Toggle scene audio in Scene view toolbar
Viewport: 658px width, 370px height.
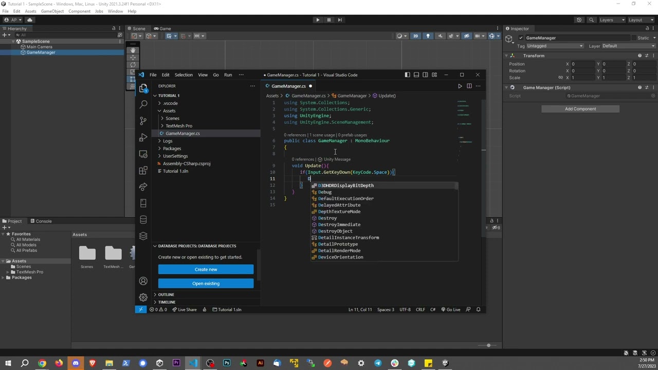(x=440, y=36)
